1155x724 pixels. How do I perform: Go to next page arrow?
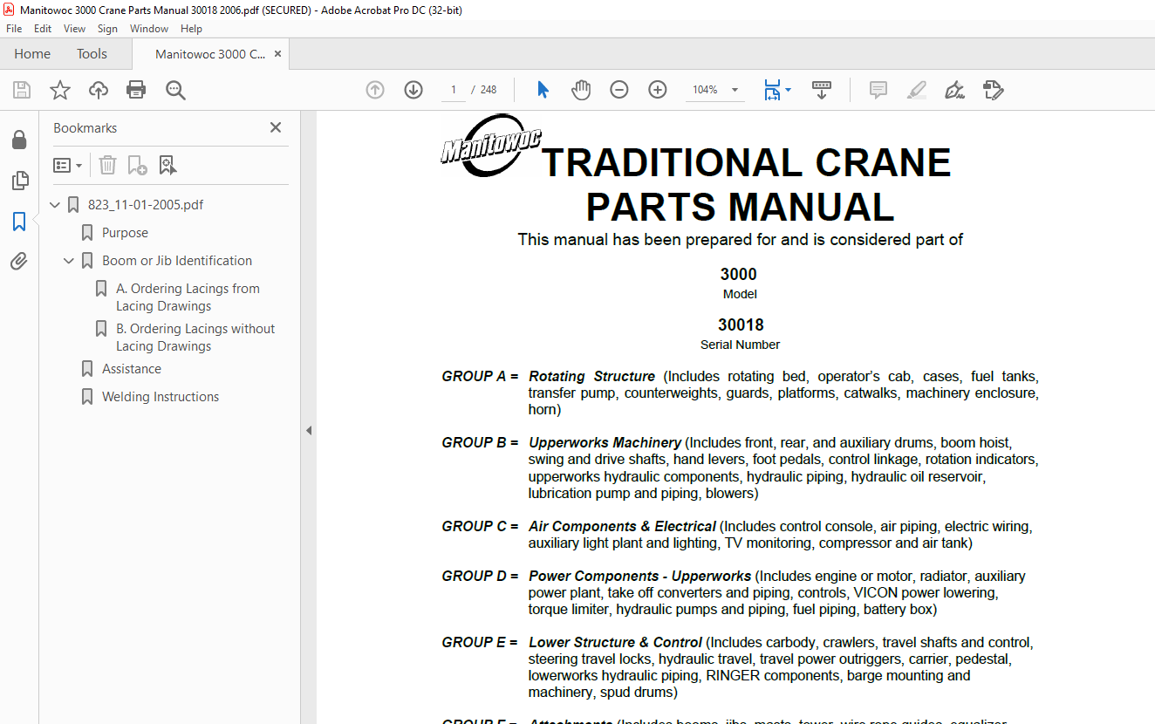tap(413, 90)
